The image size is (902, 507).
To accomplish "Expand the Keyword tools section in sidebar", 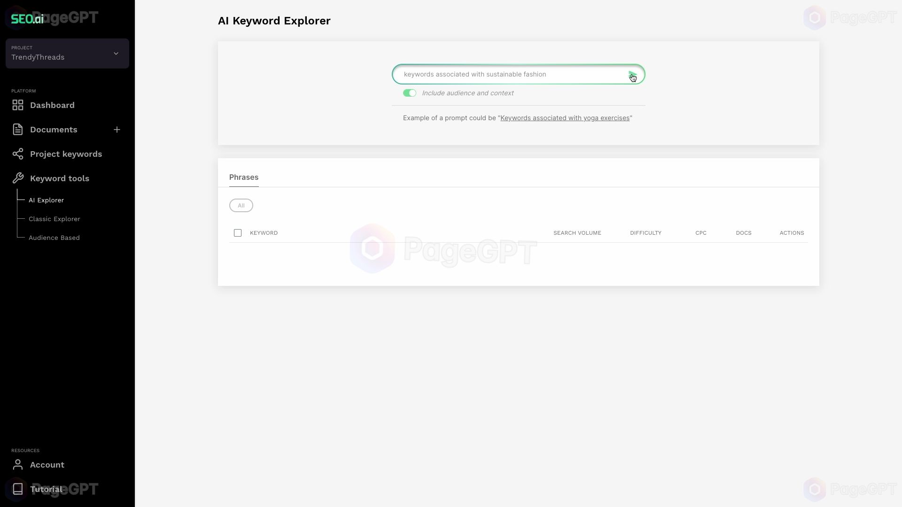I will click(60, 178).
